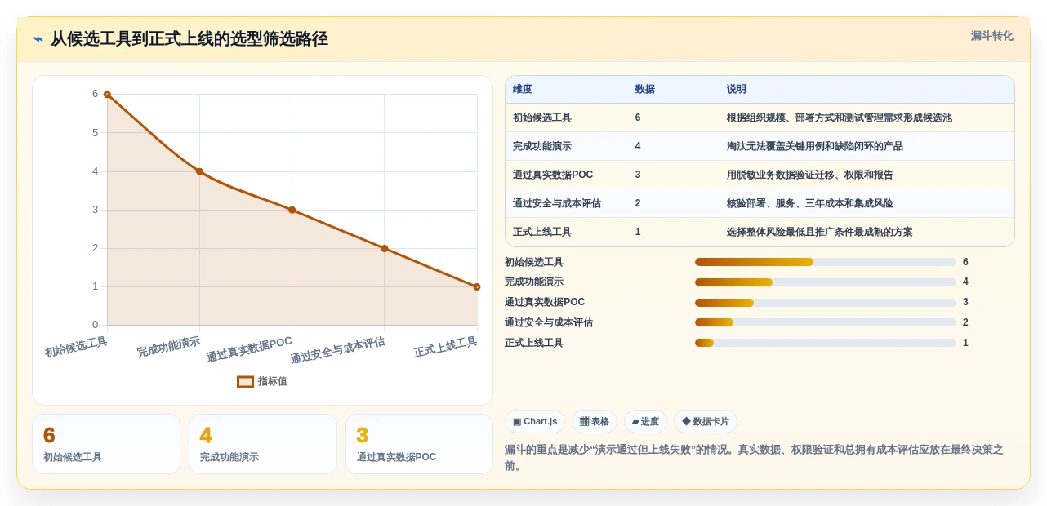Click the 数据 column header
This screenshot has height=506, width=1047.
(645, 89)
